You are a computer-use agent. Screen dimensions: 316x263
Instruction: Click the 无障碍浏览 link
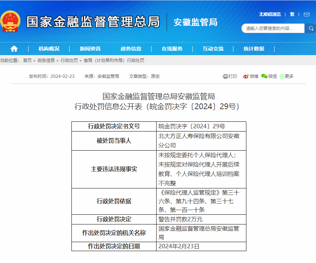pyautogui.click(x=270, y=14)
